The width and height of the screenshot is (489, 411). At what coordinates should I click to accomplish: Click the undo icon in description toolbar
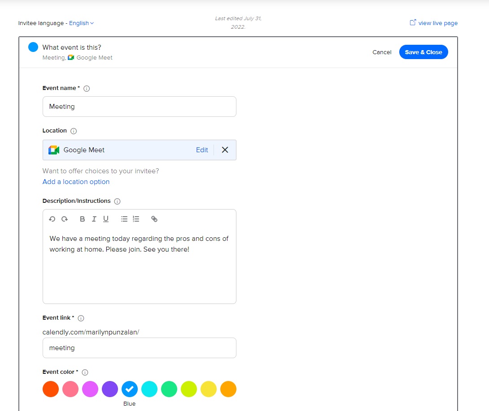point(52,219)
